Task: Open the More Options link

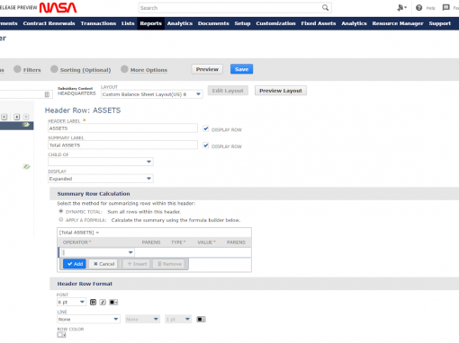Action: click(148, 70)
